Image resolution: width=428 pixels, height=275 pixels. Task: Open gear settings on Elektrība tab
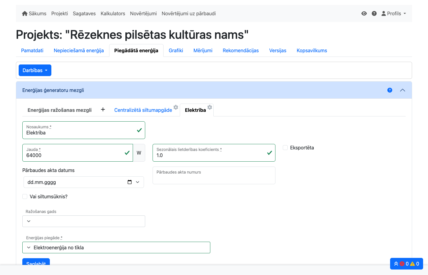click(210, 107)
